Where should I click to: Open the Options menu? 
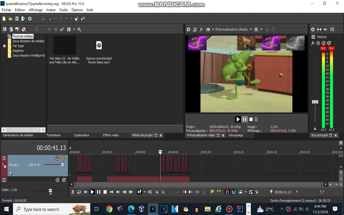77,10
